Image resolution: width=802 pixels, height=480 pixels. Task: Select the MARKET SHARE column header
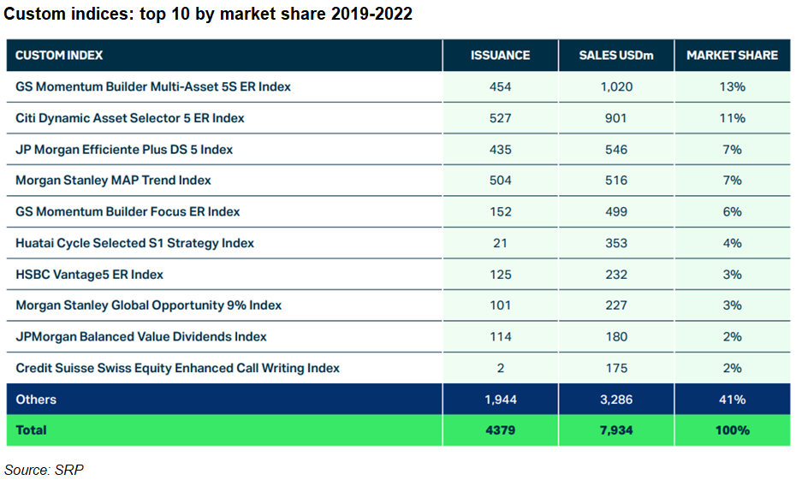[732, 56]
